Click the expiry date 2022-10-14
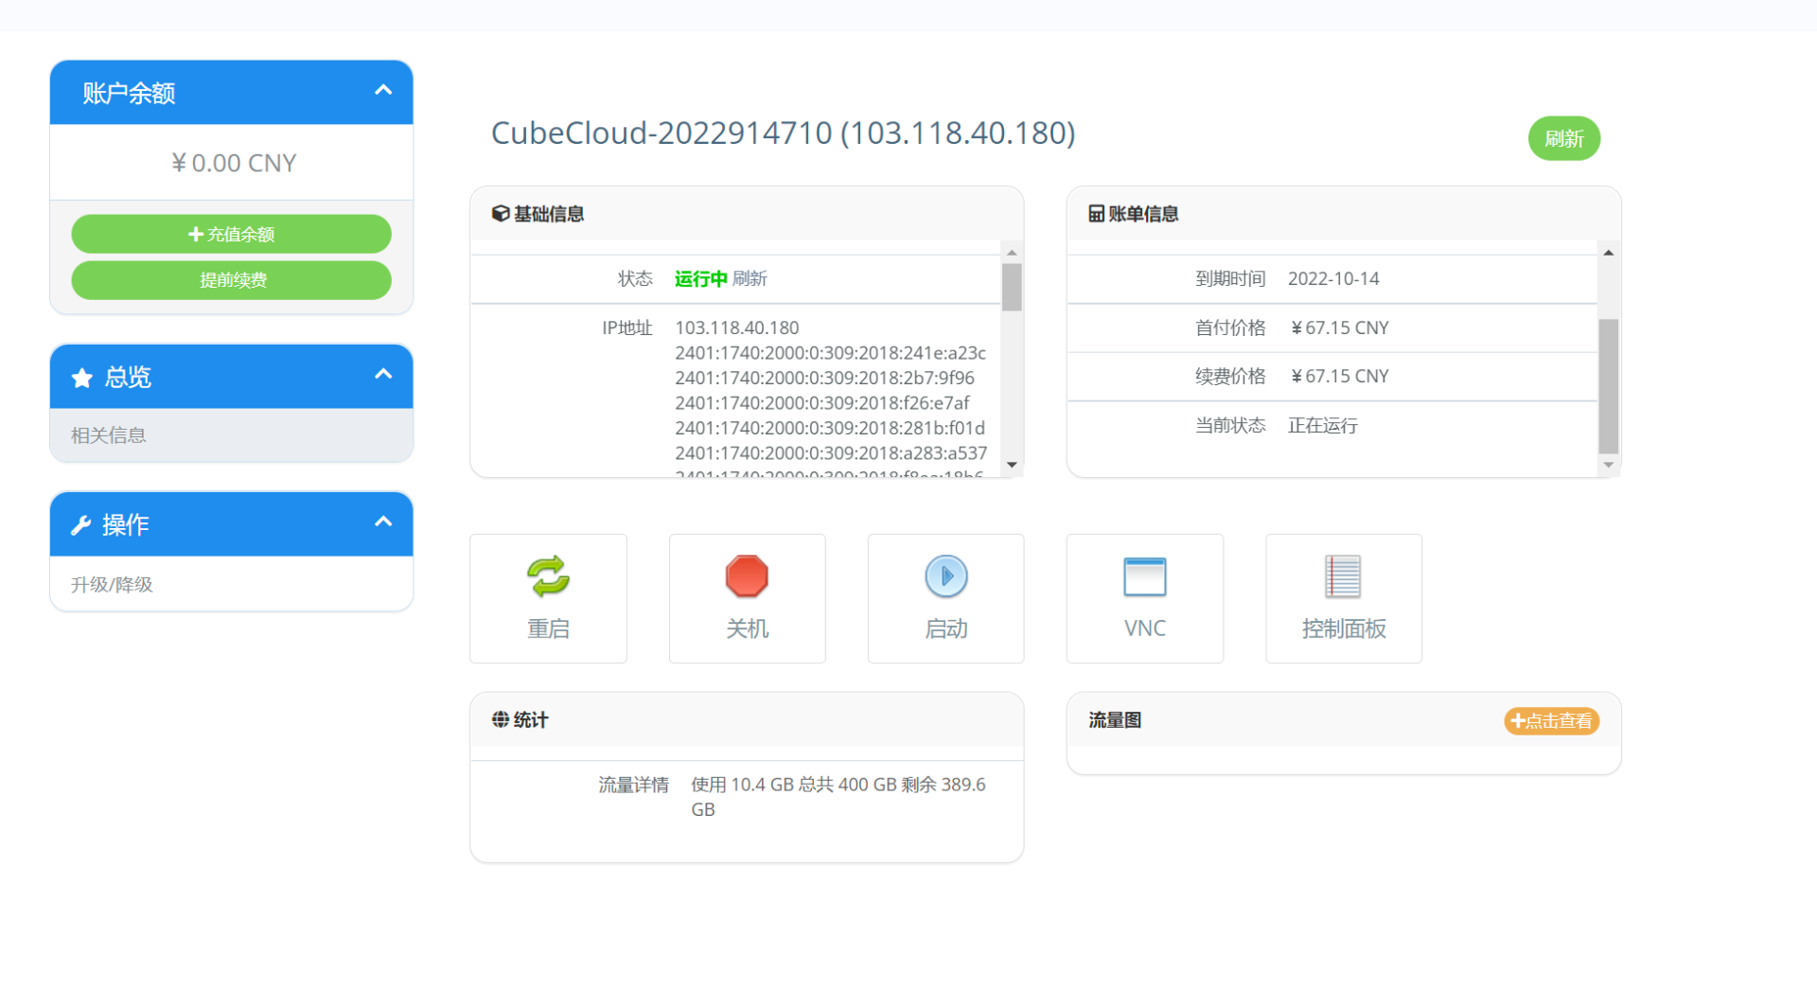The image size is (1817, 1008). point(1333,279)
